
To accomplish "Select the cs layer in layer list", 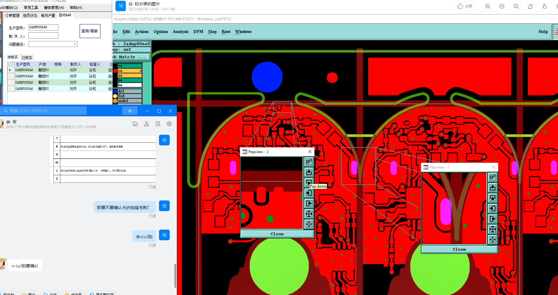I will 130,71.
